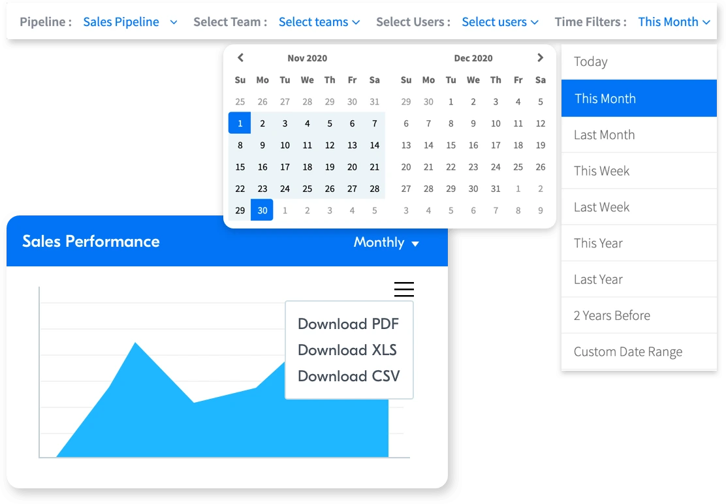
Task: Select This Year filter option
Action: [x=639, y=243]
